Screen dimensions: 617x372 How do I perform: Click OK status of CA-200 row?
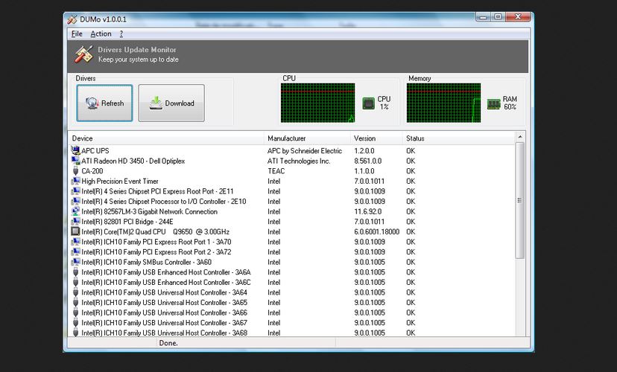411,171
